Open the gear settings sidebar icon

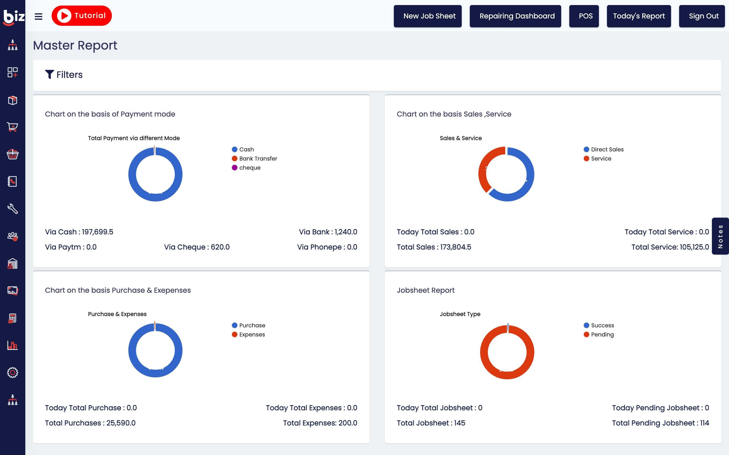click(12, 373)
